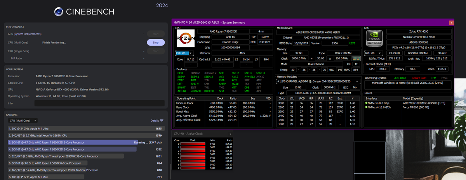
Task: Click the Core 0 active clock bar
Action: [x=194, y=144]
